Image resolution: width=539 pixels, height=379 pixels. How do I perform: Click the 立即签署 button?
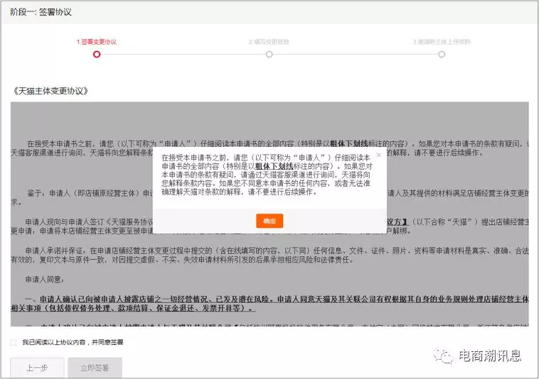[x=95, y=368]
